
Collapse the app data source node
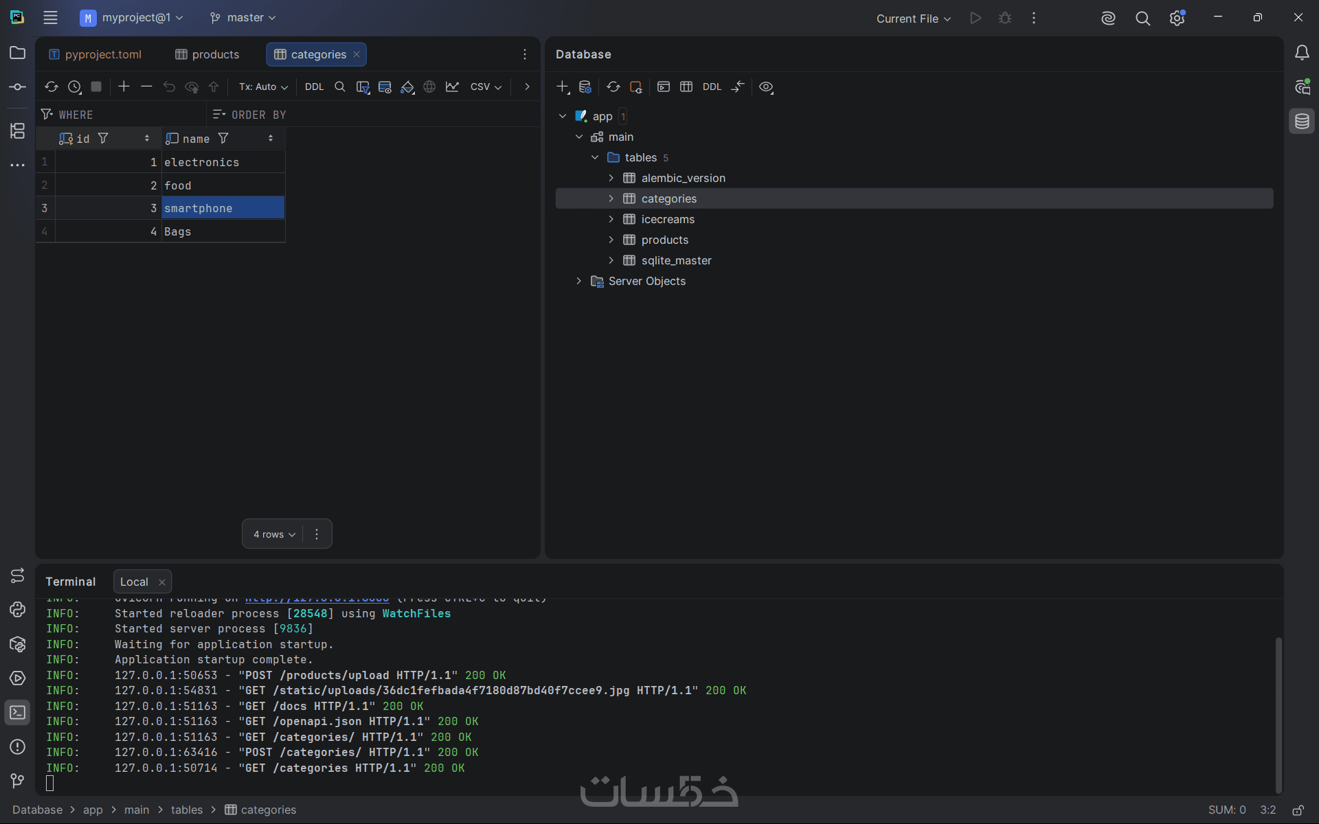click(563, 116)
